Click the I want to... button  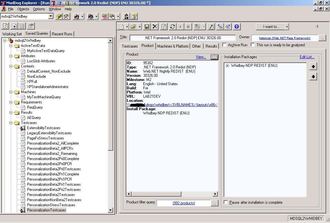[271, 27]
